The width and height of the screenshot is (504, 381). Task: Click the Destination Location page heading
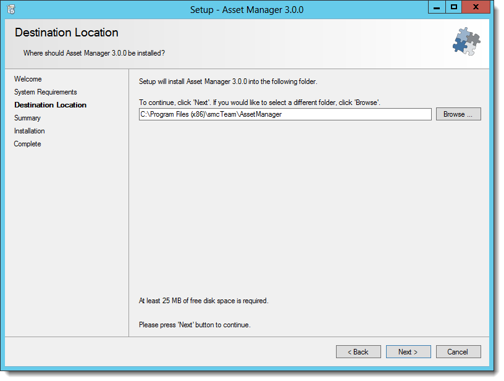click(x=67, y=33)
